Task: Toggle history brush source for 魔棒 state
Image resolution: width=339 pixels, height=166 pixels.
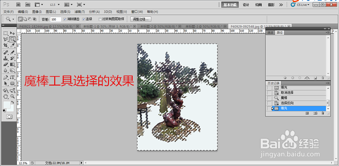Action: tap(269, 98)
